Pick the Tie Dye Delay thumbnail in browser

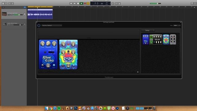[x=166, y=39]
